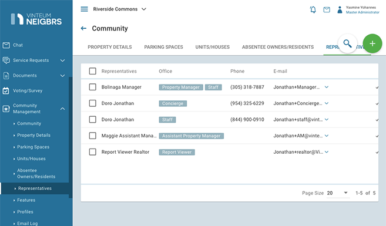Screen dimensions: 386x226
Task: Open Absentee Owners/Residents sidebar item
Action: [x=36, y=173]
